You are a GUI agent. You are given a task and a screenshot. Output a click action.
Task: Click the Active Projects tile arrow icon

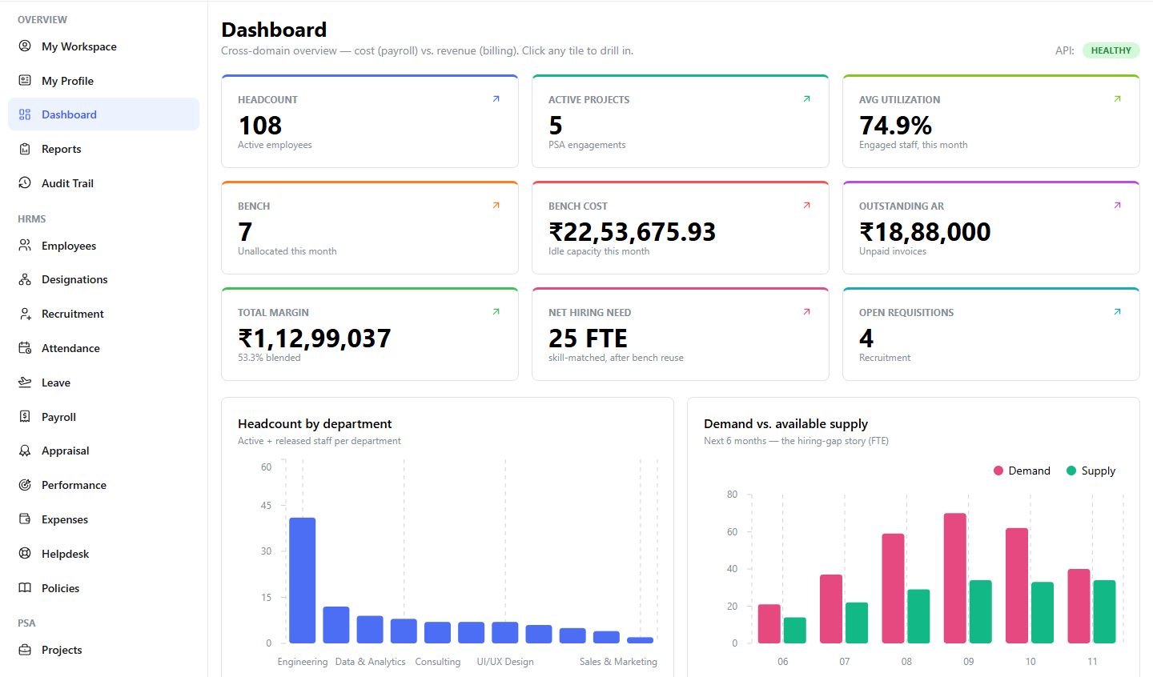(x=807, y=99)
